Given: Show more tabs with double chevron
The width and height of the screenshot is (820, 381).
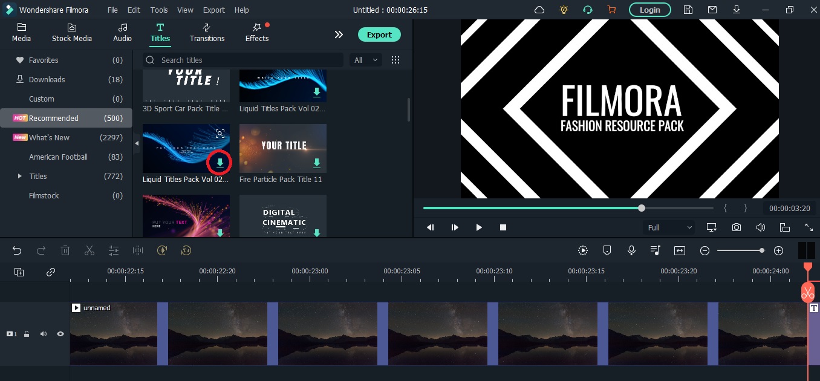Looking at the screenshot, I should [339, 34].
